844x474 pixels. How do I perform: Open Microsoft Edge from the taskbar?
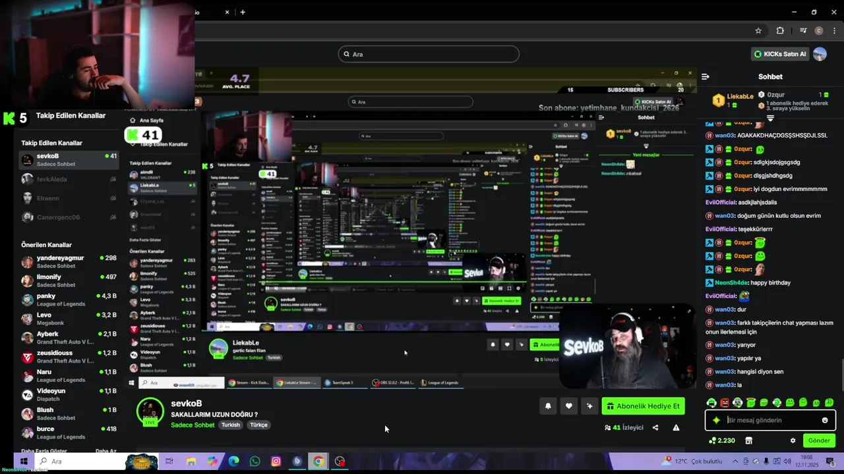point(233,461)
